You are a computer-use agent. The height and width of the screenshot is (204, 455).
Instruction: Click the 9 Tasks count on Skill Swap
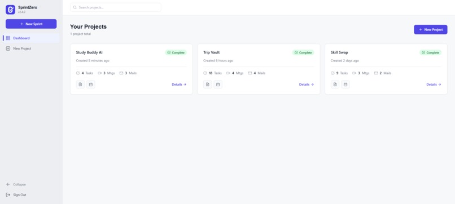[339, 73]
